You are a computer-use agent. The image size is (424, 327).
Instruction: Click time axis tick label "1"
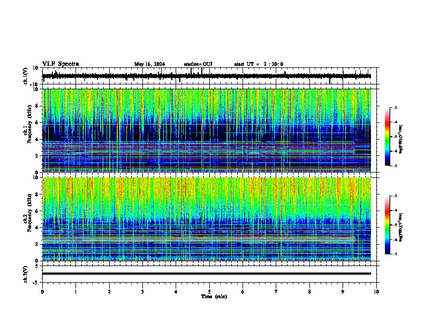click(x=75, y=292)
